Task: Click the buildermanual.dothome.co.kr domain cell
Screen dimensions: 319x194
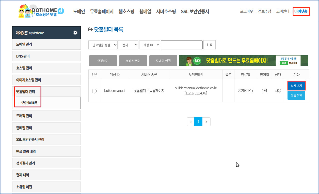Action: pos(196,91)
